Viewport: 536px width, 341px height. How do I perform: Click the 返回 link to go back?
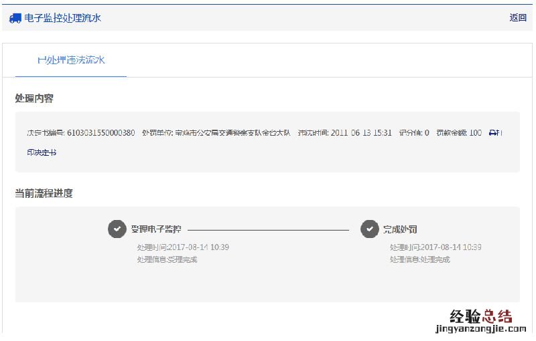point(518,17)
